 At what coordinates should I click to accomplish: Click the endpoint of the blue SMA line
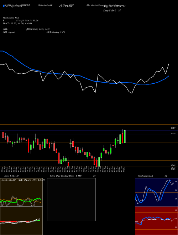[x=169, y=76]
